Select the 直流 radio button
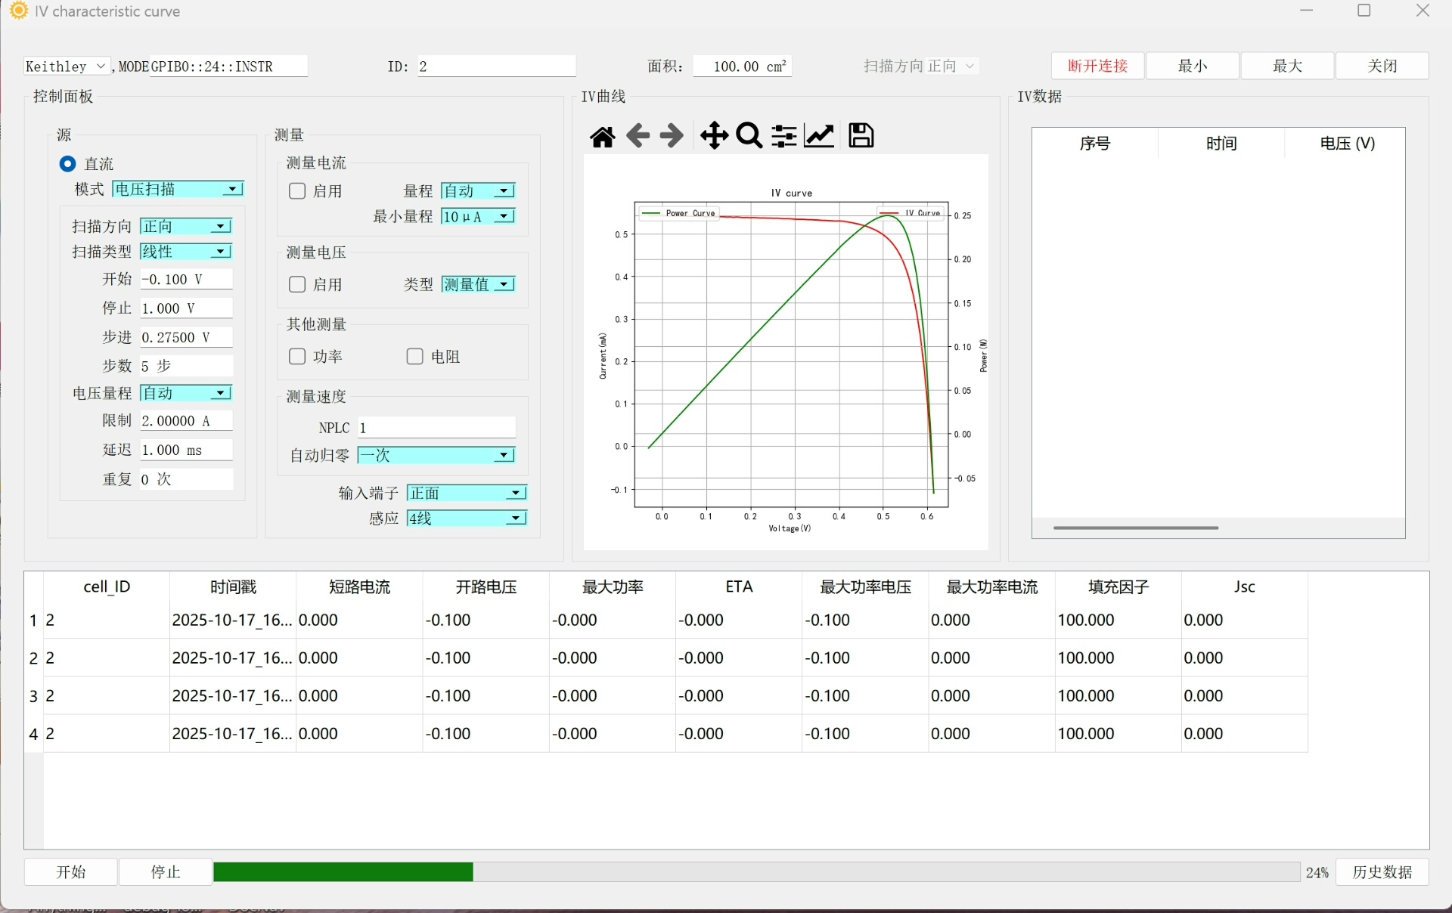The image size is (1452, 913). pos(67,164)
